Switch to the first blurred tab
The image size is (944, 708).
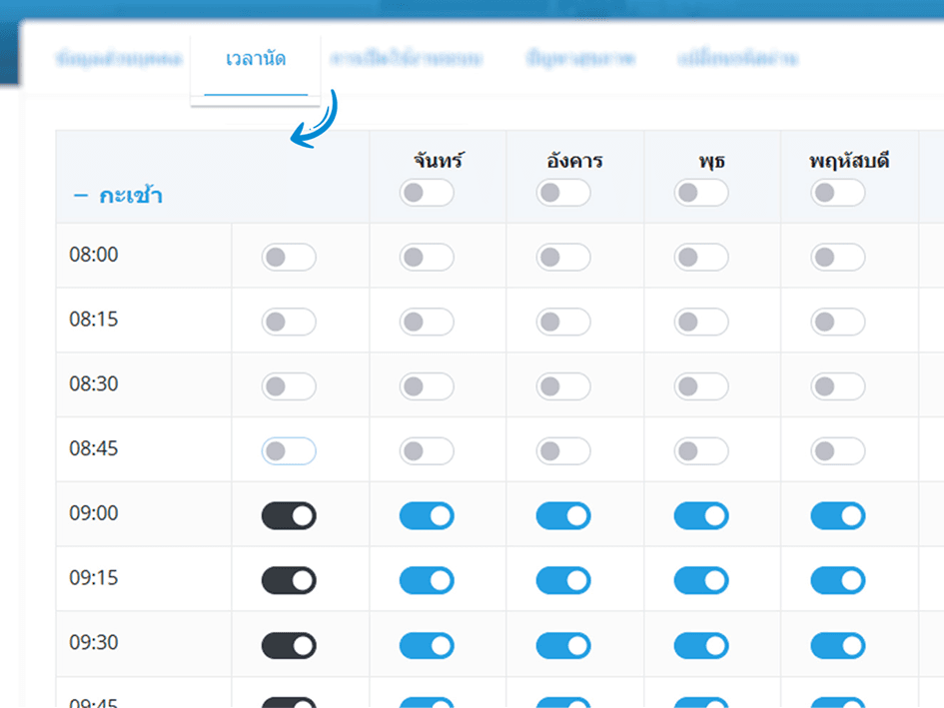(x=119, y=58)
